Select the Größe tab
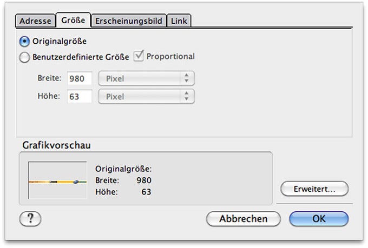The width and height of the screenshot is (368, 248). (x=73, y=21)
